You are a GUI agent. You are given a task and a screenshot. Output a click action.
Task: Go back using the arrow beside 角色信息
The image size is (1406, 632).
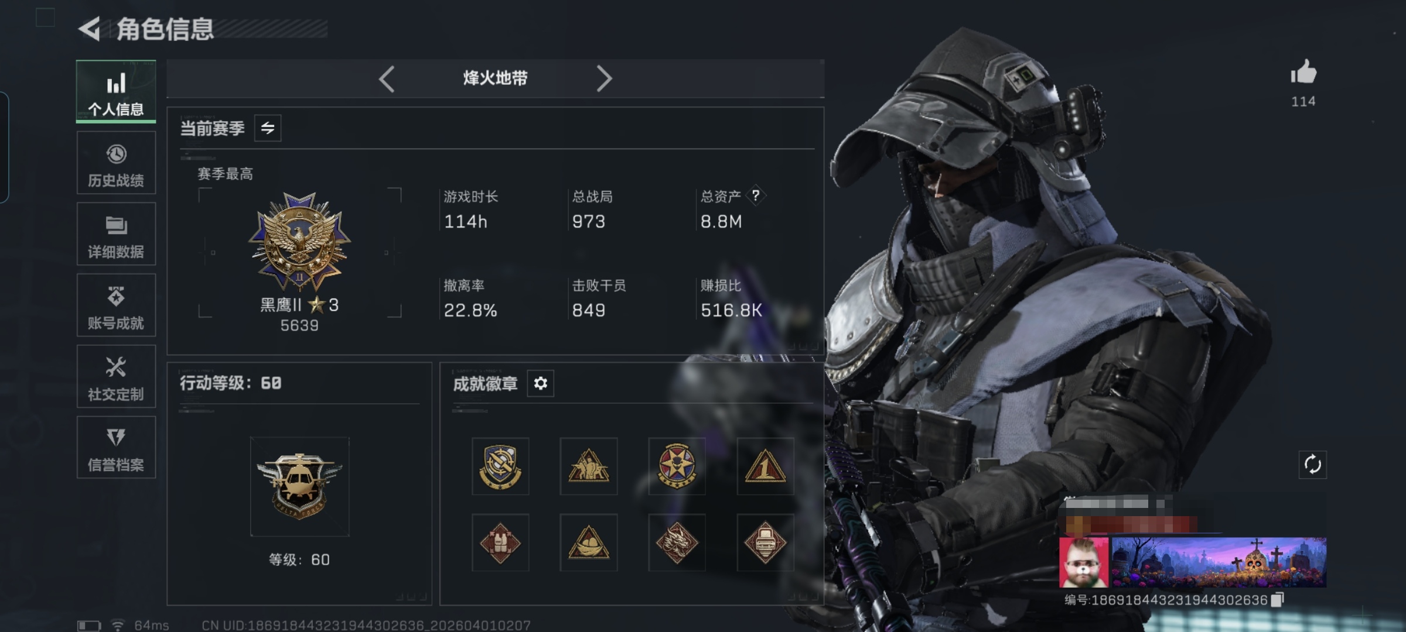pyautogui.click(x=89, y=29)
